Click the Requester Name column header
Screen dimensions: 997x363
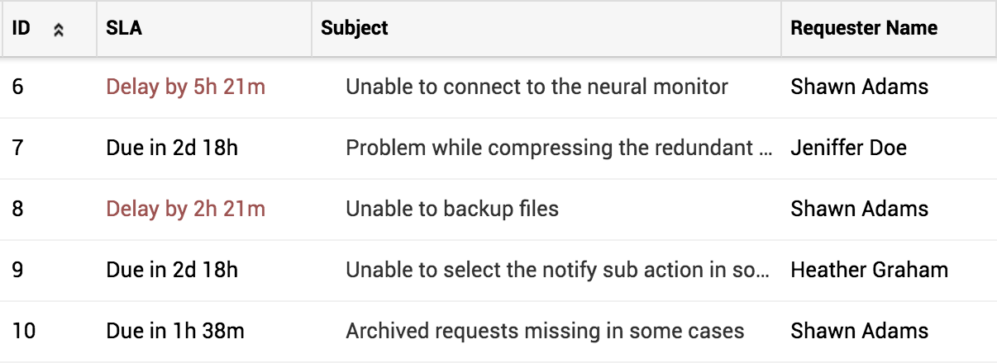point(863,28)
